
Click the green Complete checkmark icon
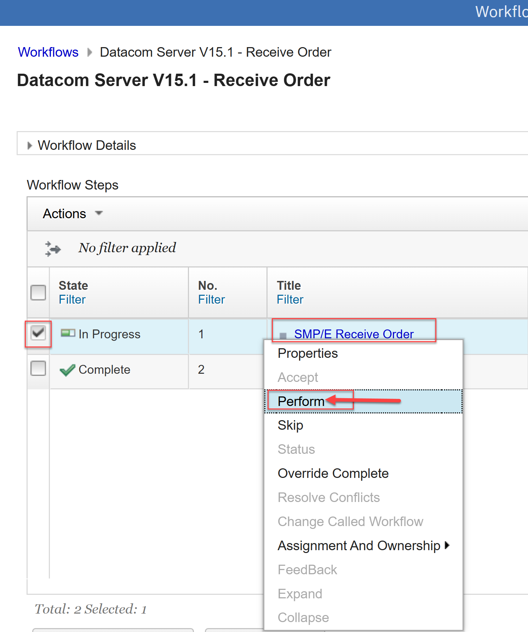[67, 370]
